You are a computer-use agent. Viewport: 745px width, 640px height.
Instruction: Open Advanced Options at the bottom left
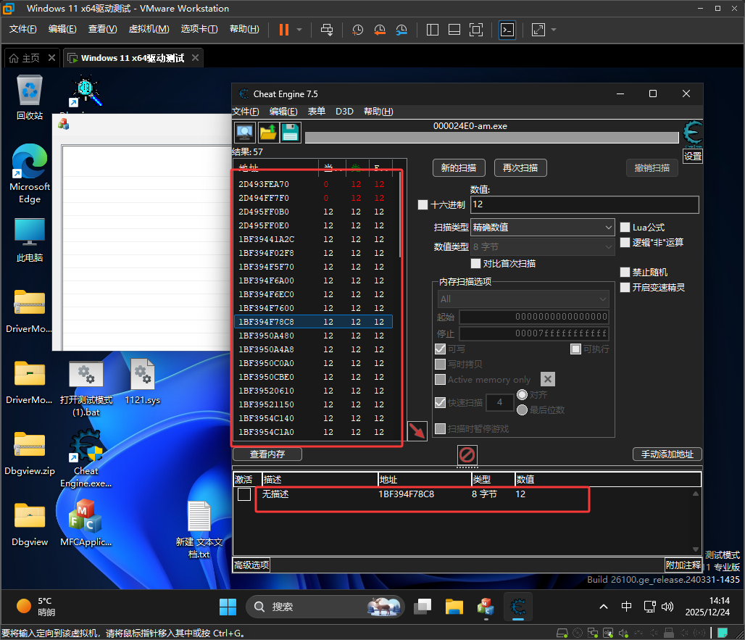251,565
